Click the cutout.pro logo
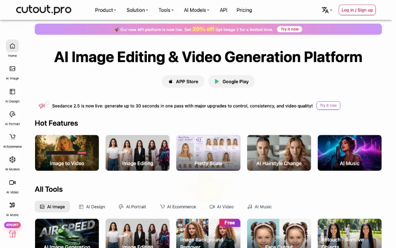The image size is (396, 248). coord(44,10)
